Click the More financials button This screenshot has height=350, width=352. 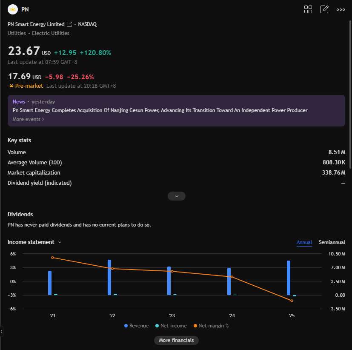[x=176, y=340]
